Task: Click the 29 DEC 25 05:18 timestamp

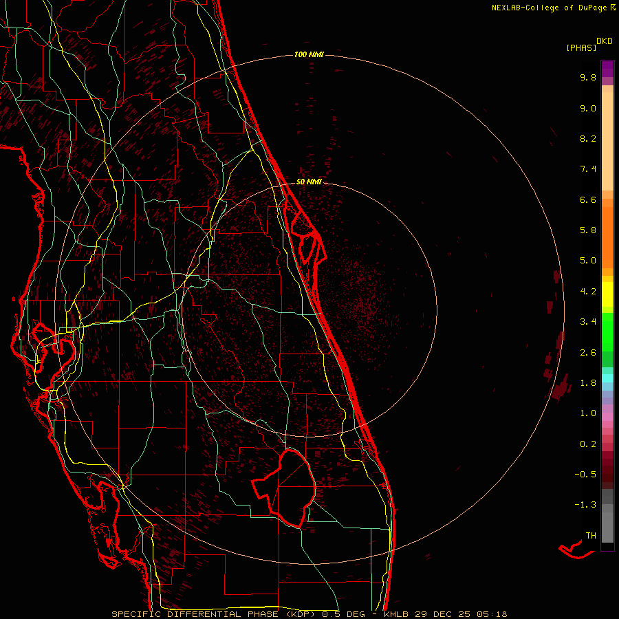Action: pos(461,614)
